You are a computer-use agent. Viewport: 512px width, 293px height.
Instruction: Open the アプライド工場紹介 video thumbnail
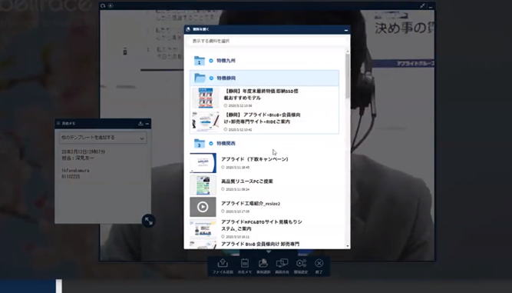click(203, 207)
